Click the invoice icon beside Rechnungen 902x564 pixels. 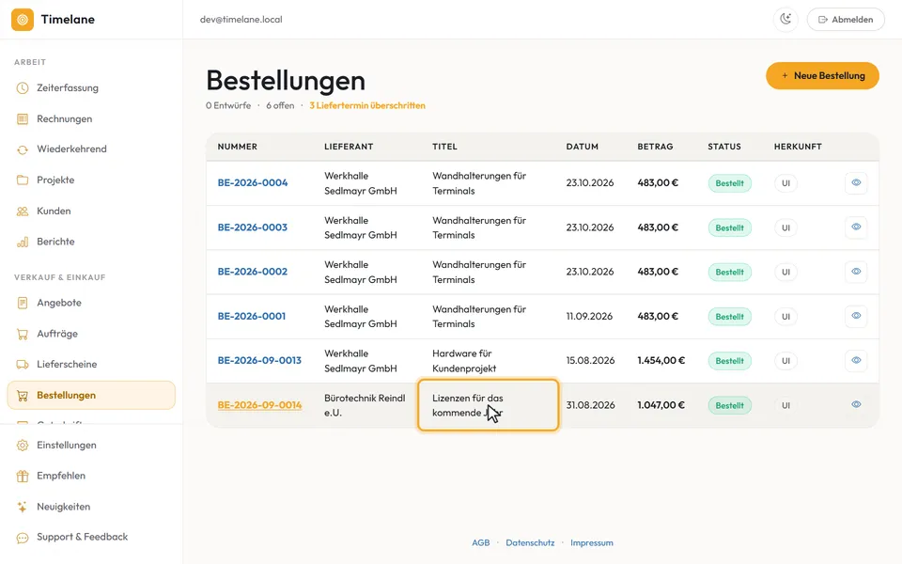[23, 119]
